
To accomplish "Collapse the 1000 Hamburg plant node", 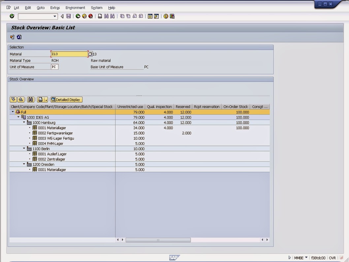I will tap(24, 122).
